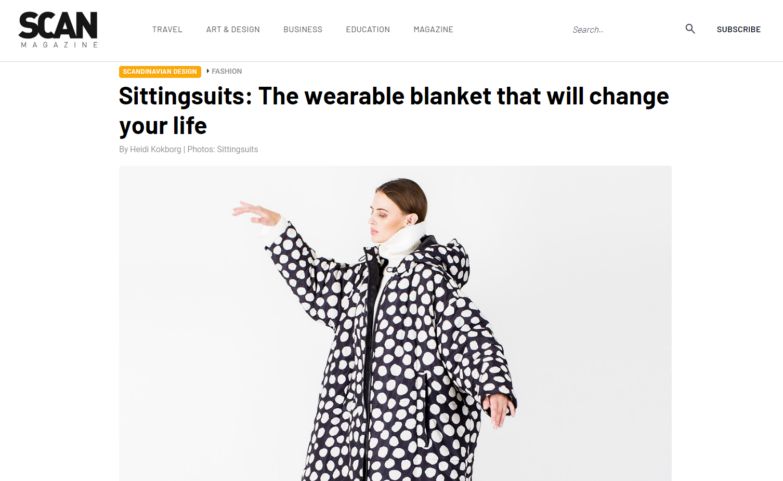The width and height of the screenshot is (783, 481).
Task: Click the Sittingsuits article headline
Action: click(394, 111)
